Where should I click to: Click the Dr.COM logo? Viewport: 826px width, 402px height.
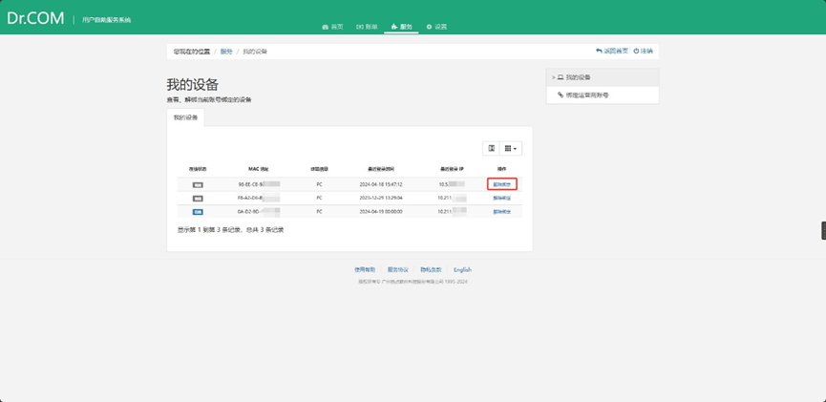tap(34, 17)
